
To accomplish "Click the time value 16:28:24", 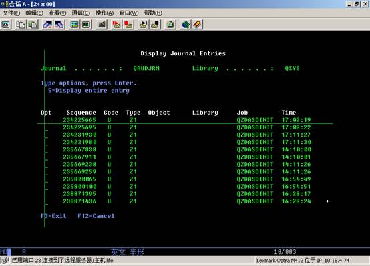I will [296, 201].
